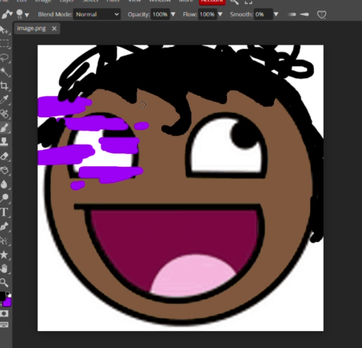Select the Brush tool in toolbar
The height and width of the screenshot is (348, 362).
tap(4, 128)
